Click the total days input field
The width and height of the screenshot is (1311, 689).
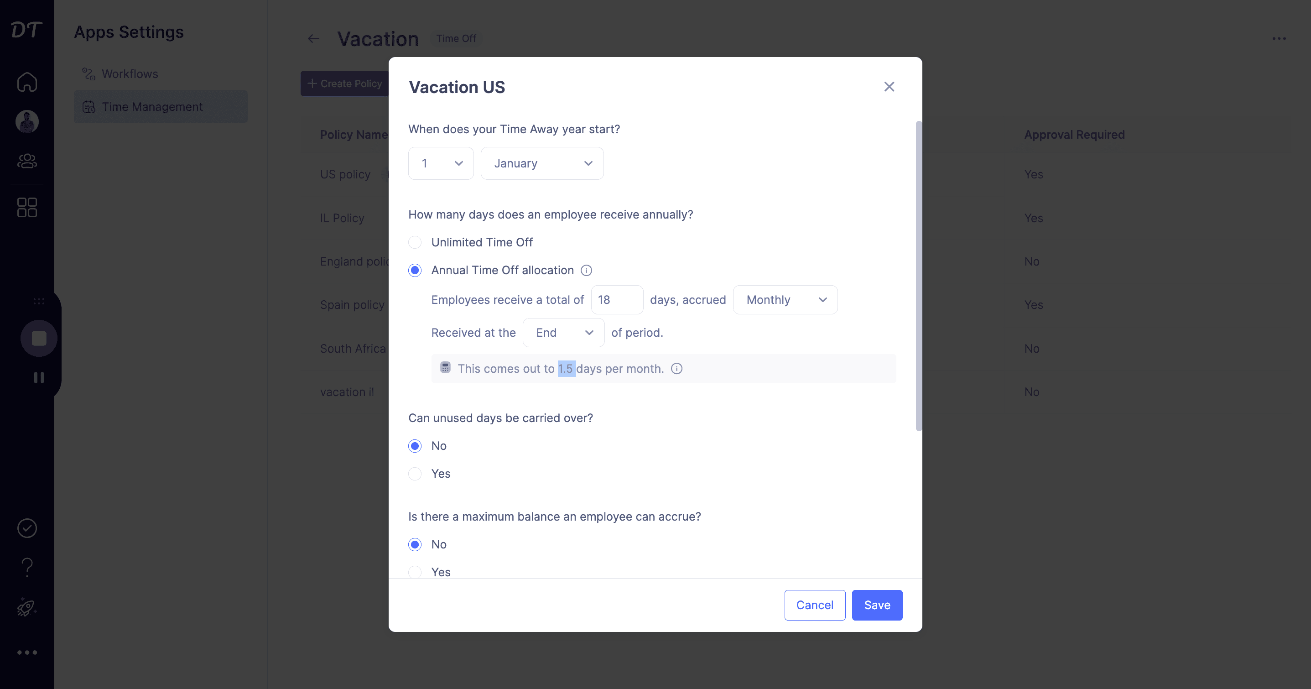coord(617,300)
